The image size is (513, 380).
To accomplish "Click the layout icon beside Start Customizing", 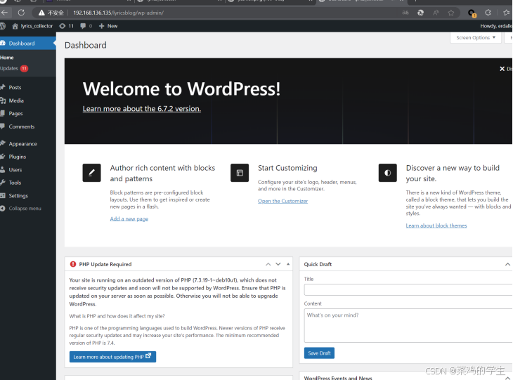I will 240,173.
